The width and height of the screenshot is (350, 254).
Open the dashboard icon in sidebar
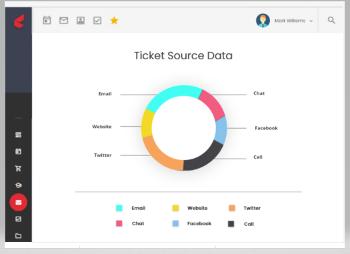click(18, 135)
